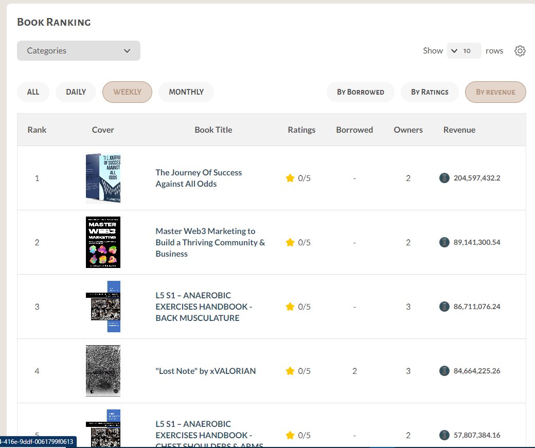Screen dimensions: 535x448
Task: Open the table settings gear icon
Action: 520,50
